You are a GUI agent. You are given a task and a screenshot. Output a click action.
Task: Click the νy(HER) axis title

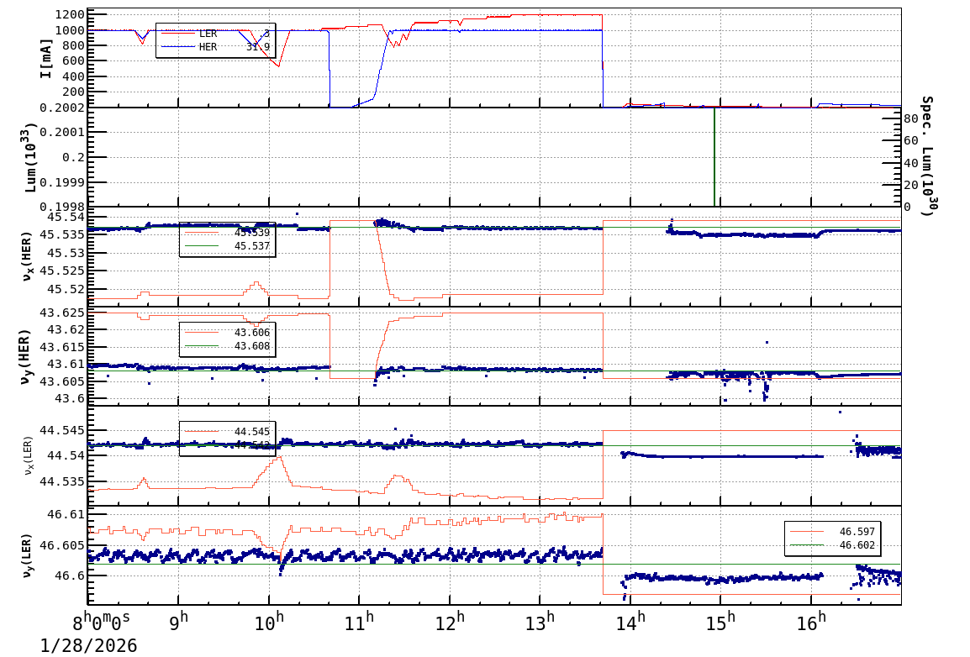(25, 356)
